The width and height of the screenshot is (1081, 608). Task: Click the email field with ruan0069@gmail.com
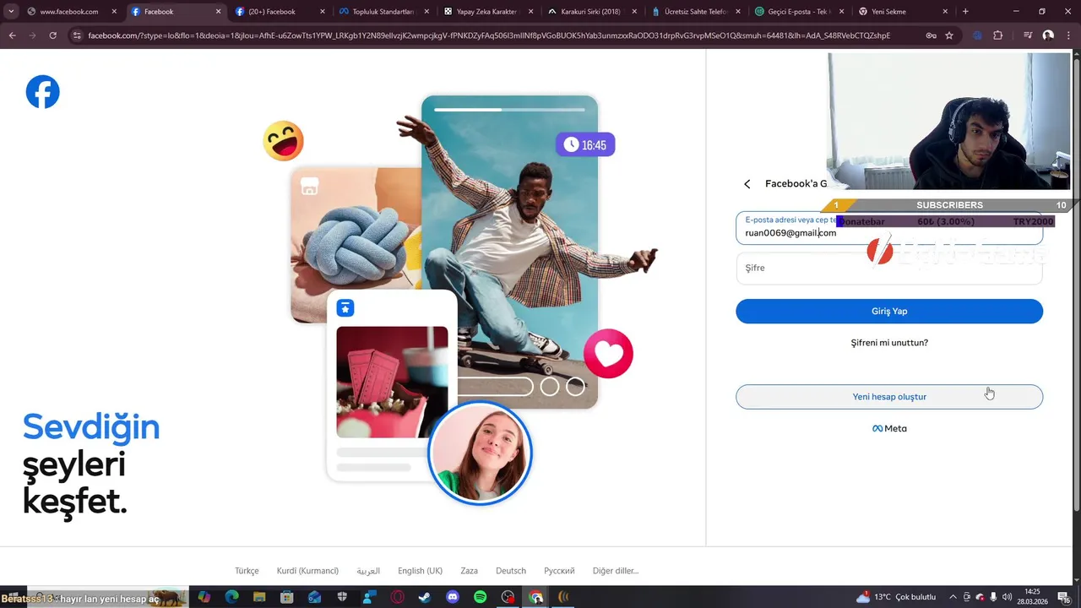(889, 228)
